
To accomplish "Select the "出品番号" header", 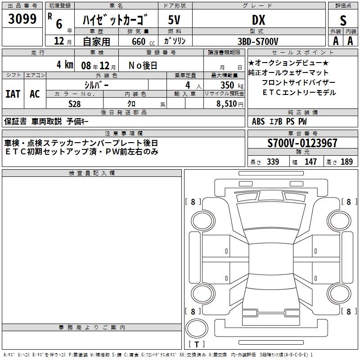I will click(22, 6).
